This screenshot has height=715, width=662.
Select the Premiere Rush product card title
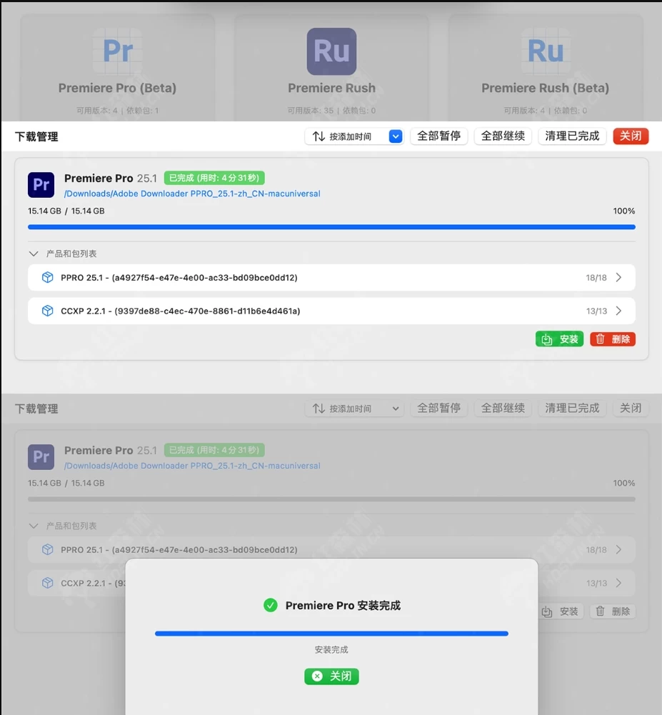coord(331,88)
